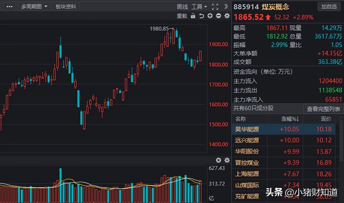Screen dimensions: 344x203
Task: Open the 多周期图 dropdown
Action: [34, 6]
